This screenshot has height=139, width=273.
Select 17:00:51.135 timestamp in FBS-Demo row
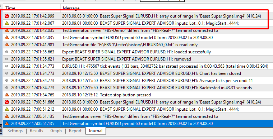(x=33, y=116)
